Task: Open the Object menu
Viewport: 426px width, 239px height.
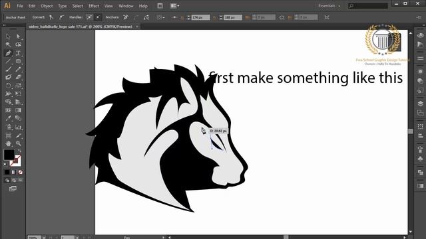Action: tap(47, 6)
